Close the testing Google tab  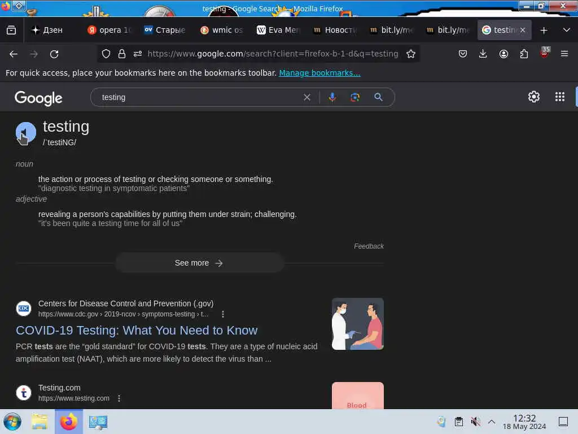point(523,30)
